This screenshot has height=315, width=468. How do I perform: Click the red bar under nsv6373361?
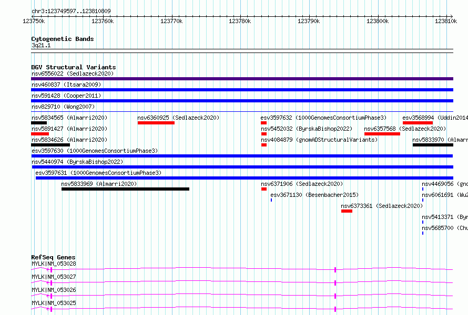tap(347, 211)
